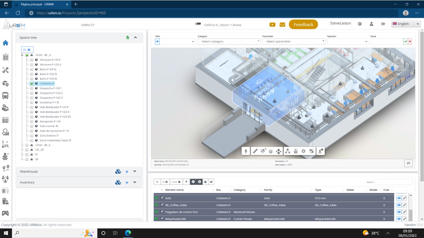
Task: Open the mail envelope icon in header
Action: [x=283, y=24]
